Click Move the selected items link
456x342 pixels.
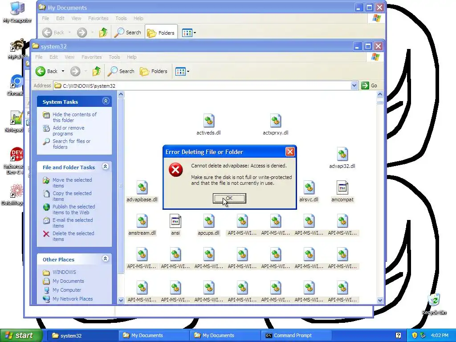[72, 183]
